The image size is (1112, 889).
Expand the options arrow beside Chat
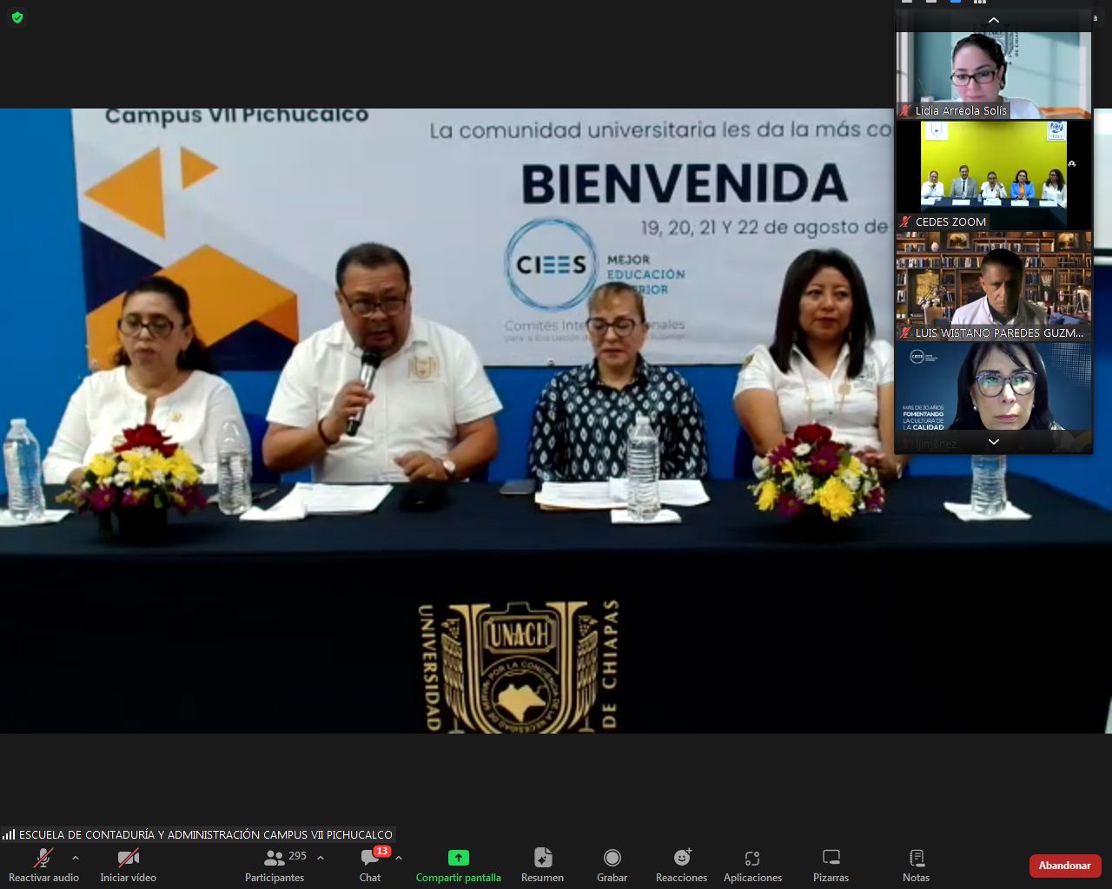coord(399,858)
